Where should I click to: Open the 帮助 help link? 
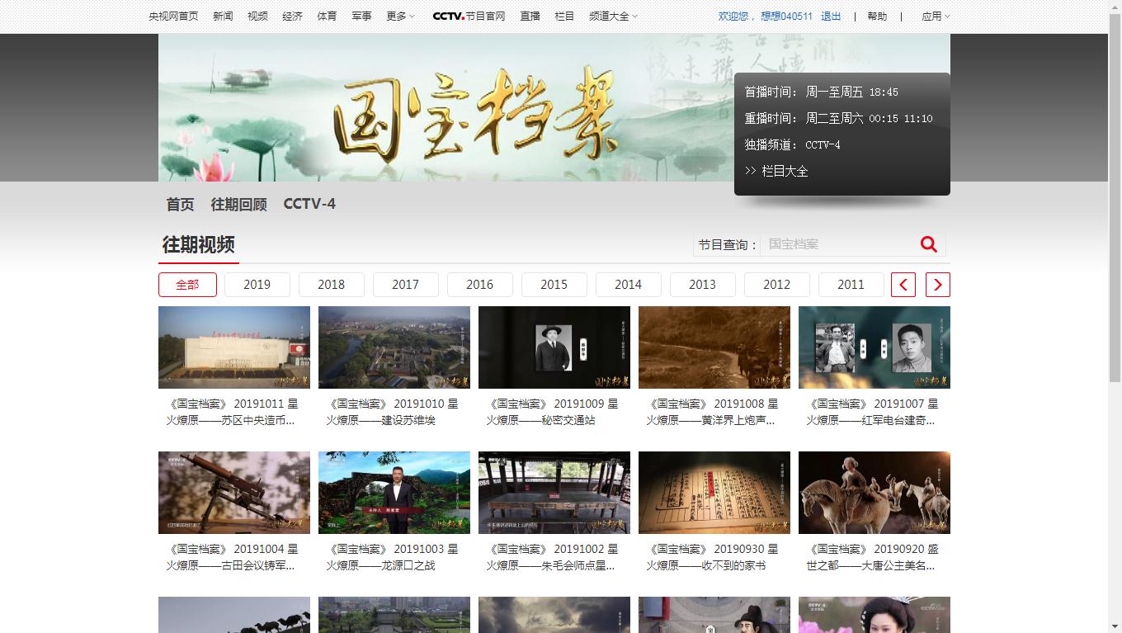[x=877, y=16]
